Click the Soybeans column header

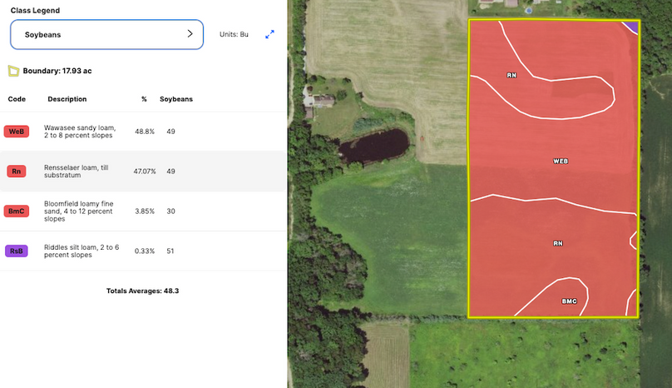(x=176, y=99)
